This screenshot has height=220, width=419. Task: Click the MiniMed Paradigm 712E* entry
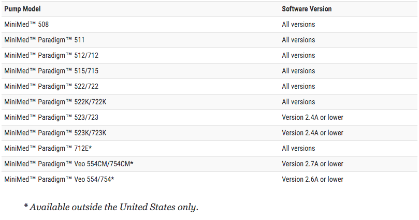48,148
